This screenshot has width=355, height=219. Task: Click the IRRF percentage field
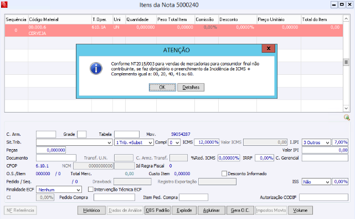(x=264, y=158)
